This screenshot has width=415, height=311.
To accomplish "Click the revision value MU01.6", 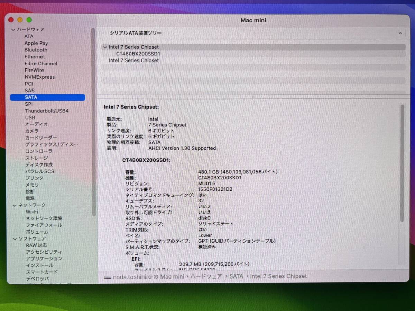I will point(206,183).
